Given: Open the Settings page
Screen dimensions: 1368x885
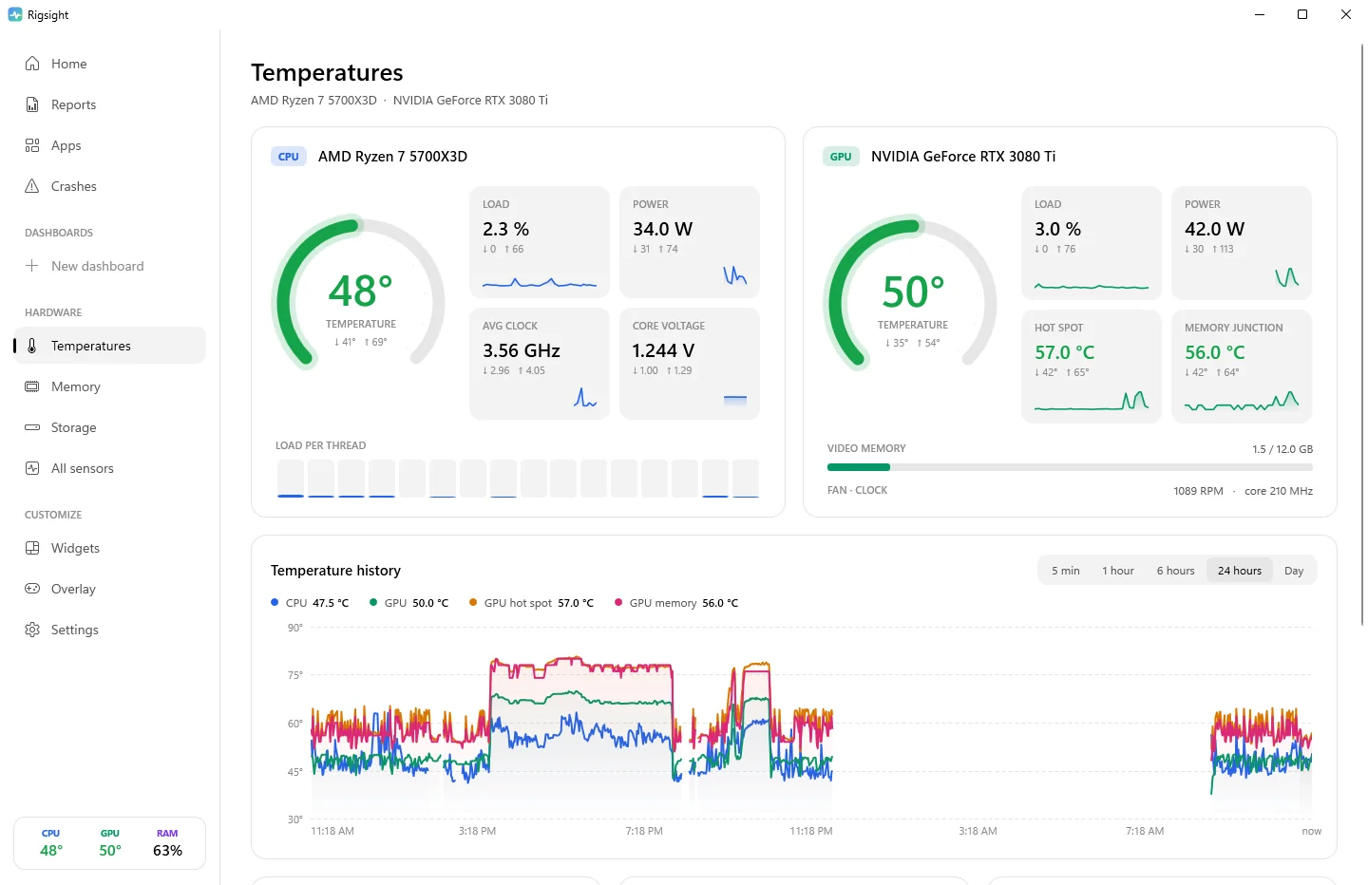Looking at the screenshot, I should 109,630.
